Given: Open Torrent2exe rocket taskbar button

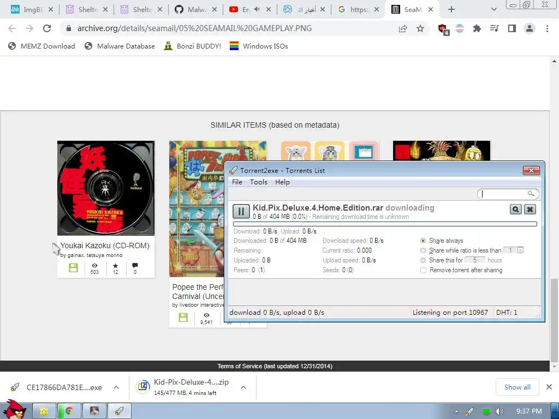Looking at the screenshot, I should (119, 411).
